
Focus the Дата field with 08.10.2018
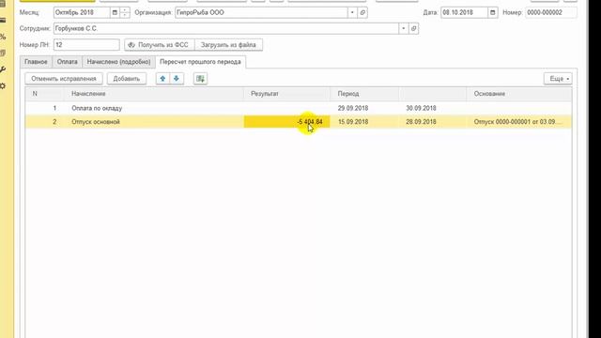(x=464, y=12)
